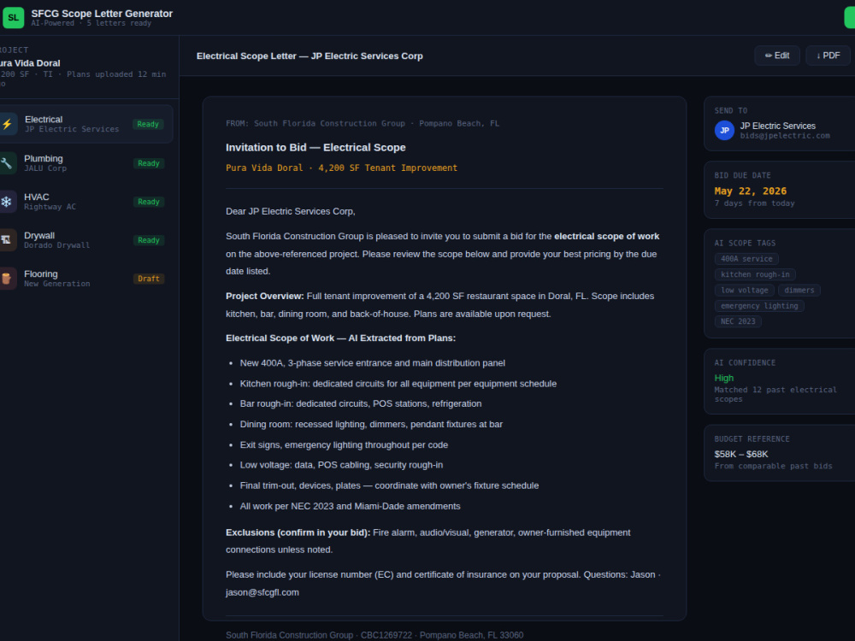Screen dimensions: 855x641
Task: Open the HVAC Rightway AC letter
Action: 85,202
